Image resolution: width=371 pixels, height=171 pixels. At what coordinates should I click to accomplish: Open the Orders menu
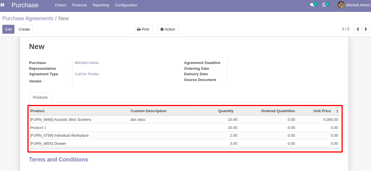[x=60, y=5]
